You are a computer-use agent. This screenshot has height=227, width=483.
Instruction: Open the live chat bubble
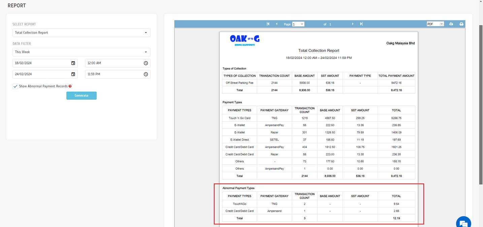click(x=463, y=223)
